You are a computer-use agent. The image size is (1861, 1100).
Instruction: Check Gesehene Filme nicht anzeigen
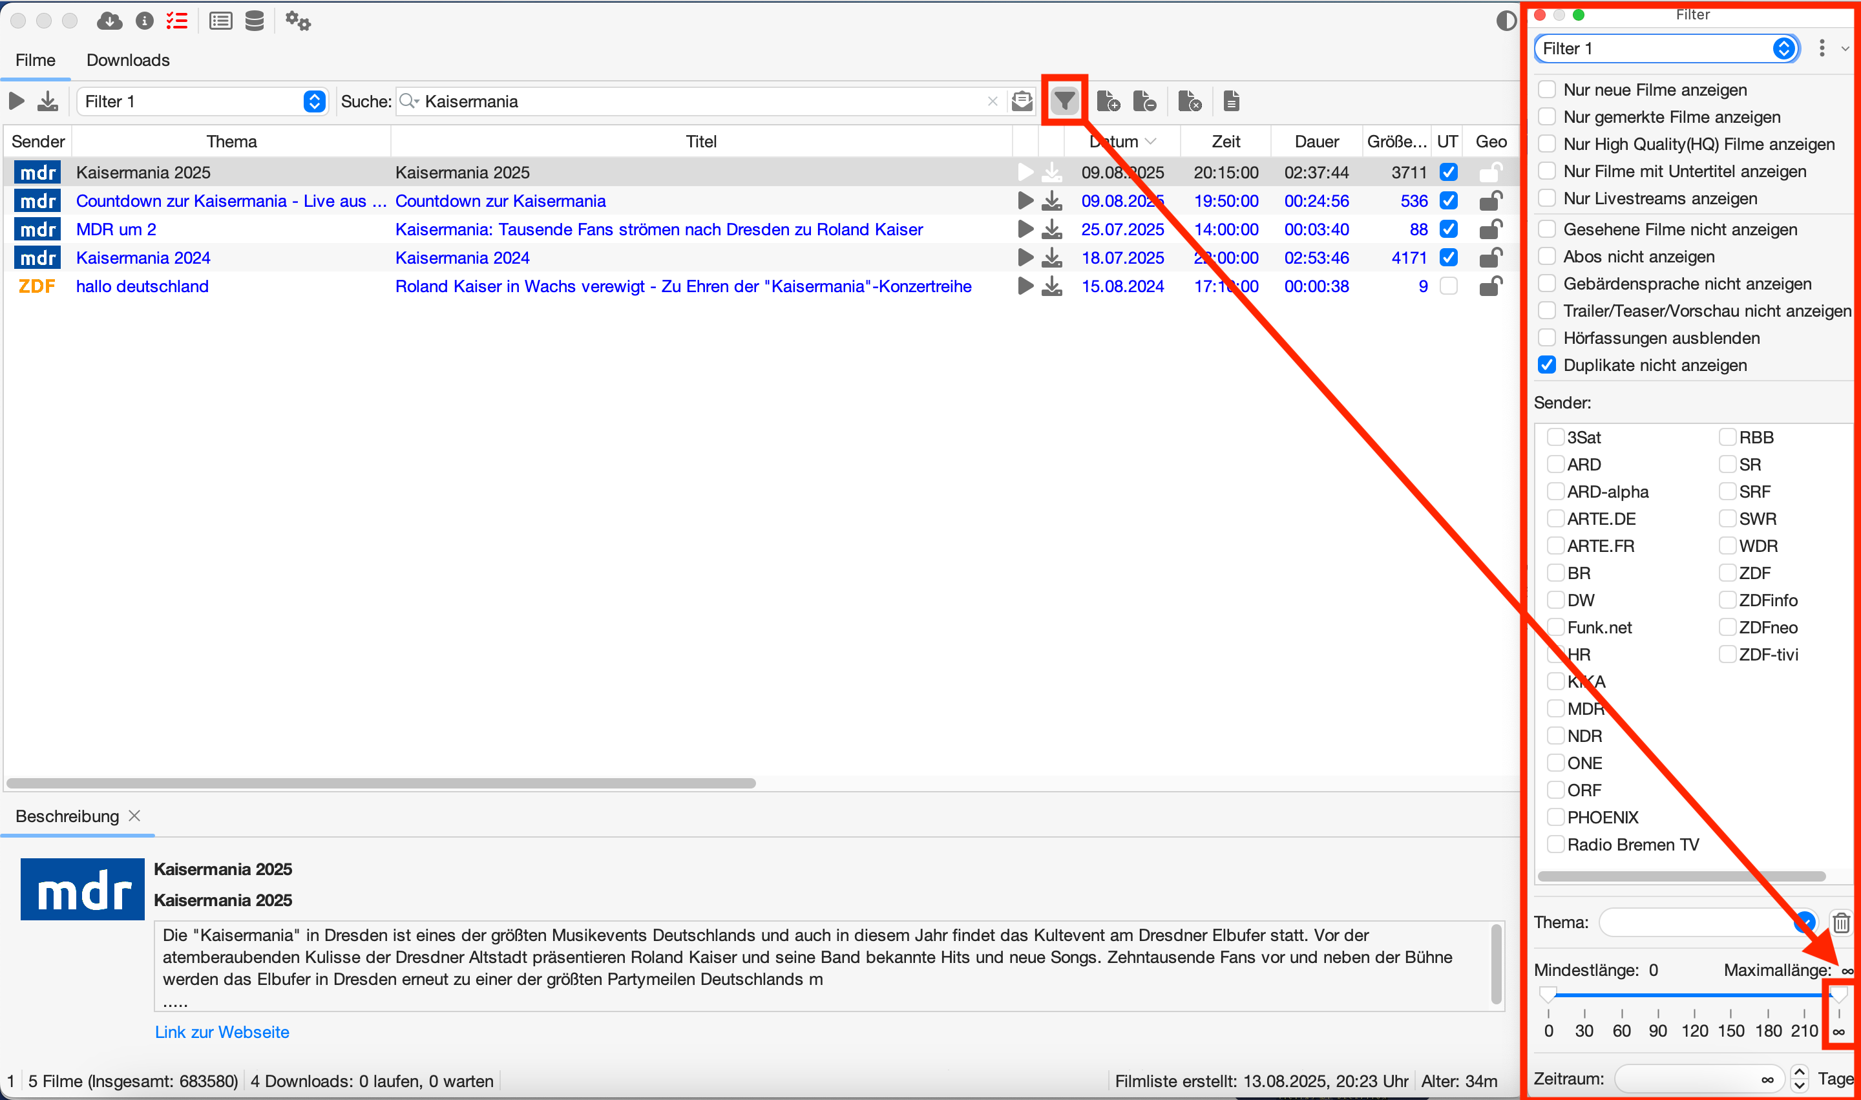click(1547, 230)
